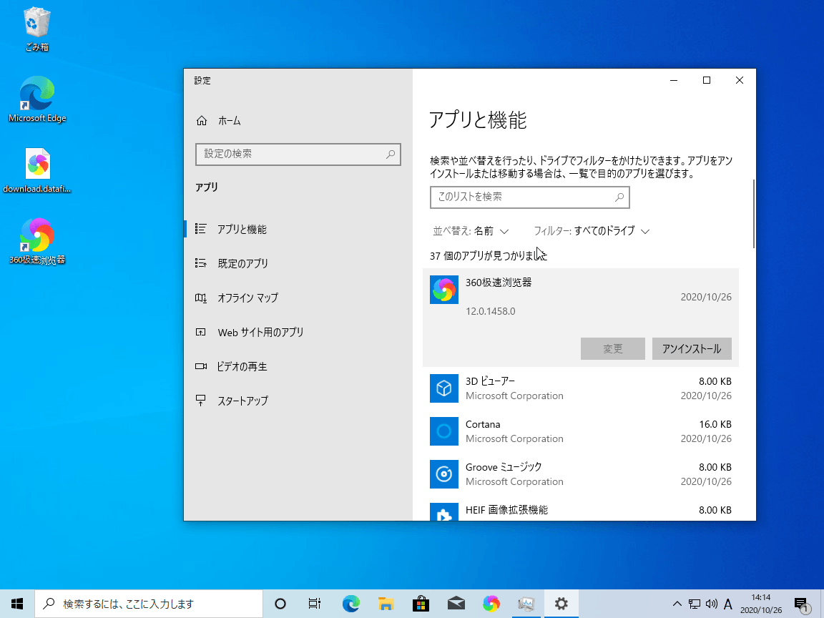Open Microsoft Store from the taskbar
The height and width of the screenshot is (618, 824).
pyautogui.click(x=421, y=604)
